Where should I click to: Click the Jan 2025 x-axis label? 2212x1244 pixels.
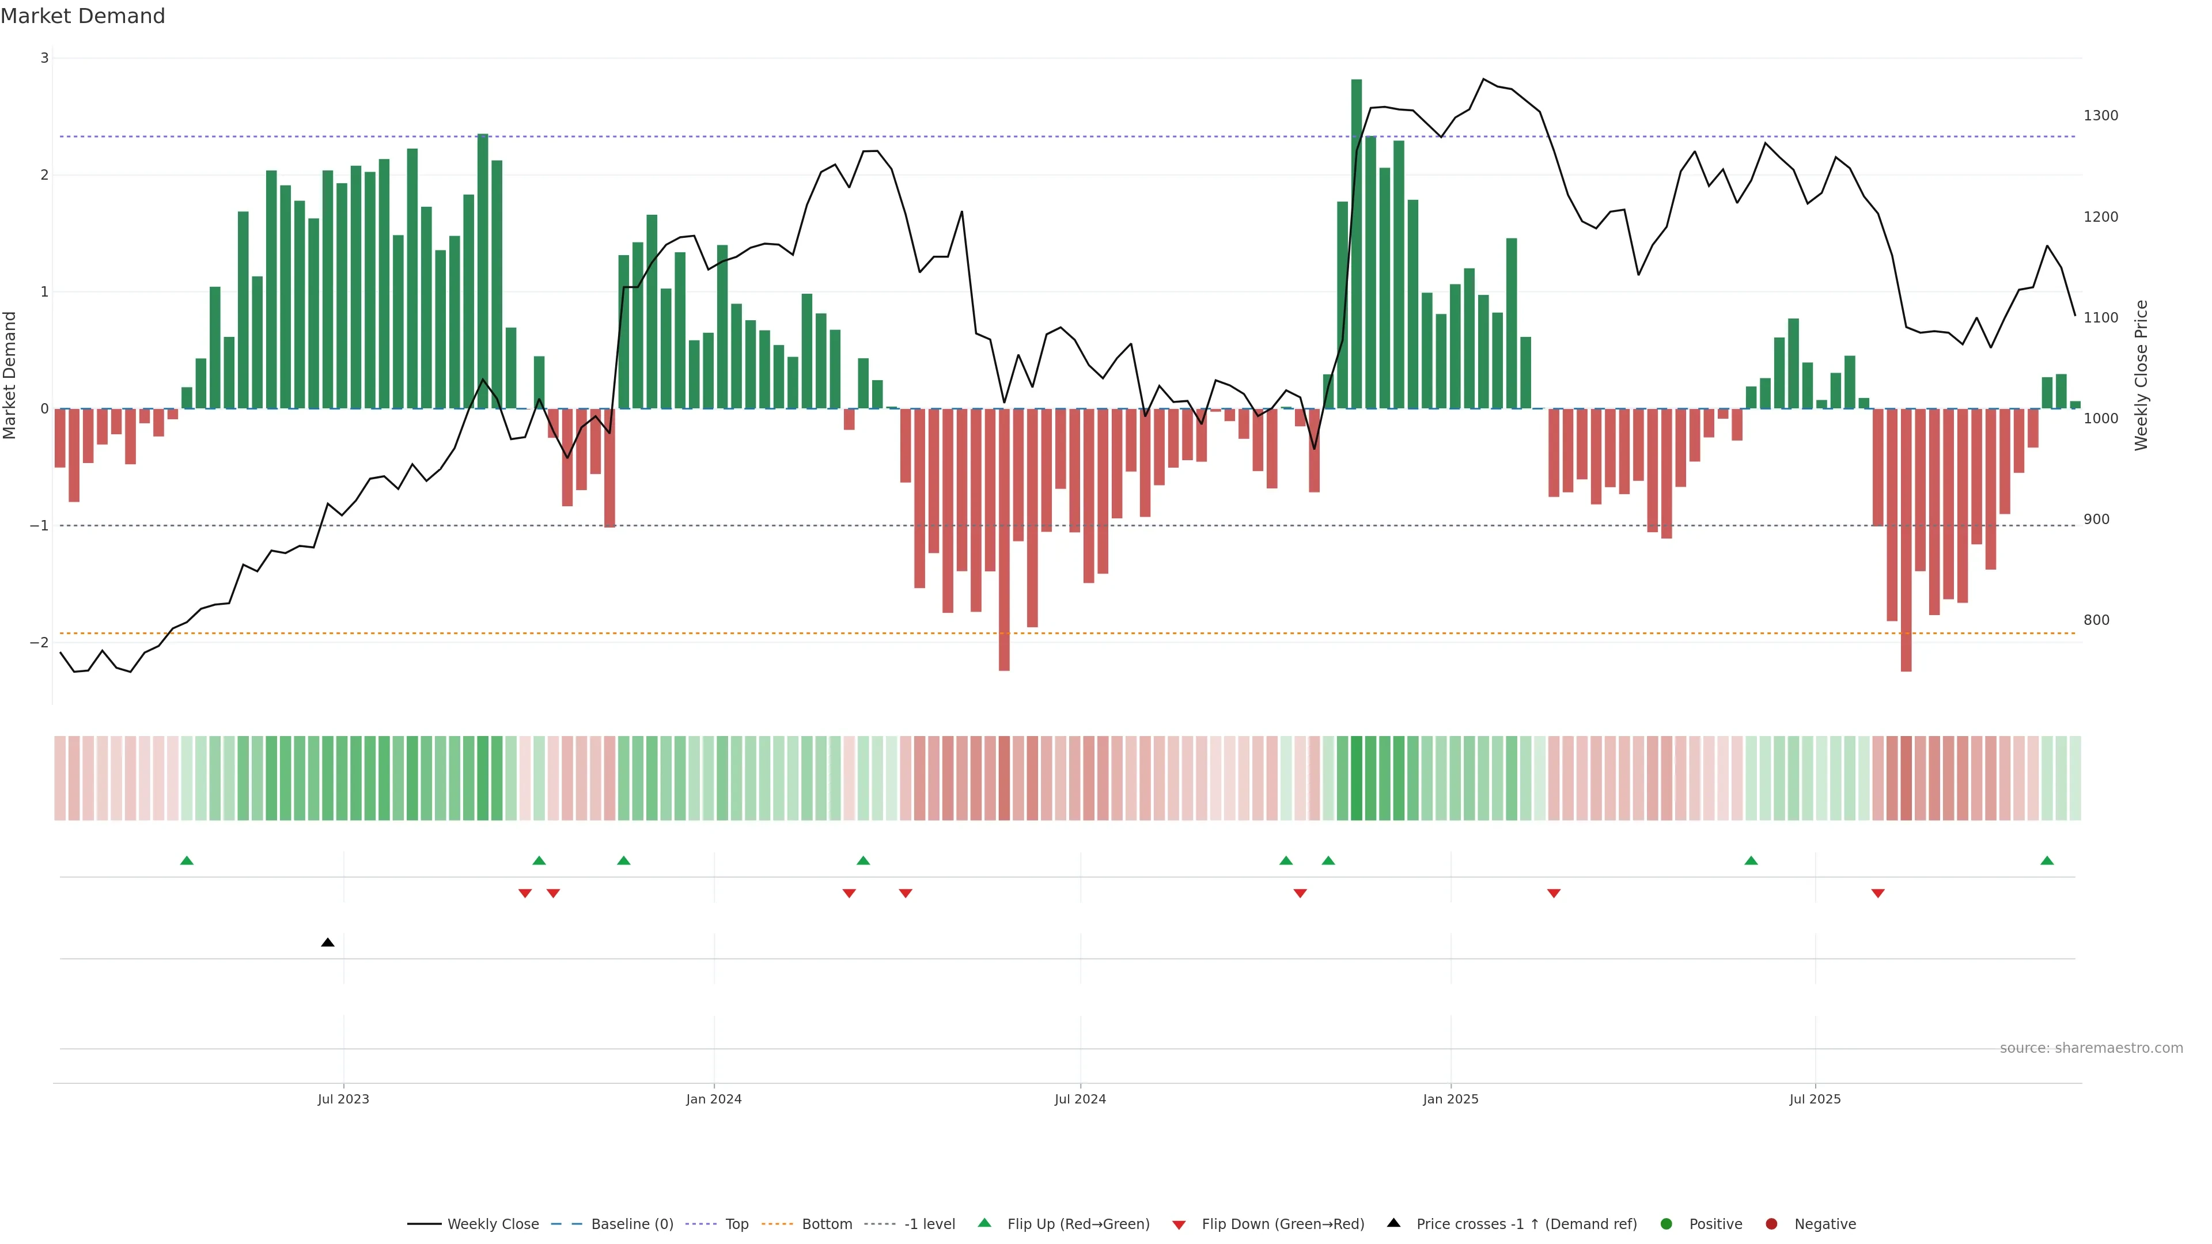pos(1450,1099)
